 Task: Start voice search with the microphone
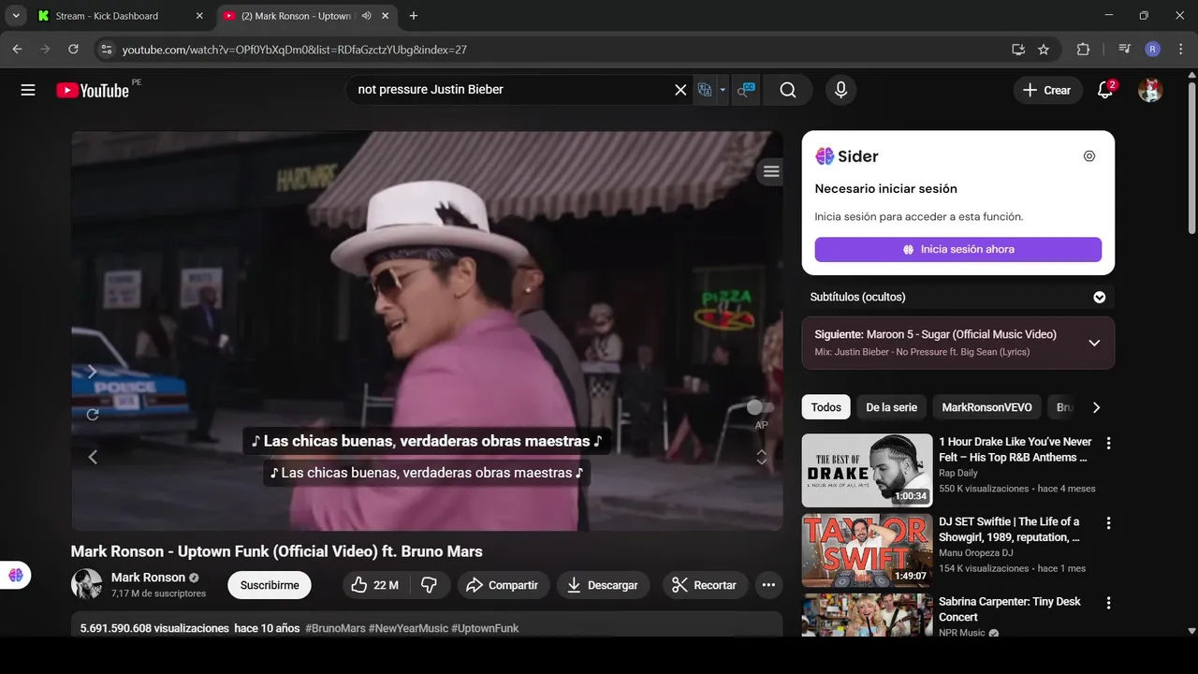point(840,90)
